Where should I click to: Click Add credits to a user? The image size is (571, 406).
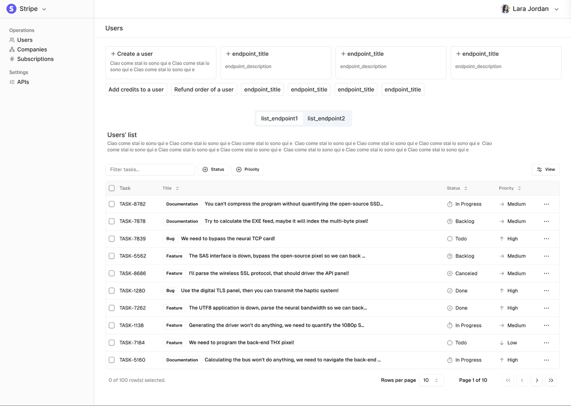tap(136, 89)
